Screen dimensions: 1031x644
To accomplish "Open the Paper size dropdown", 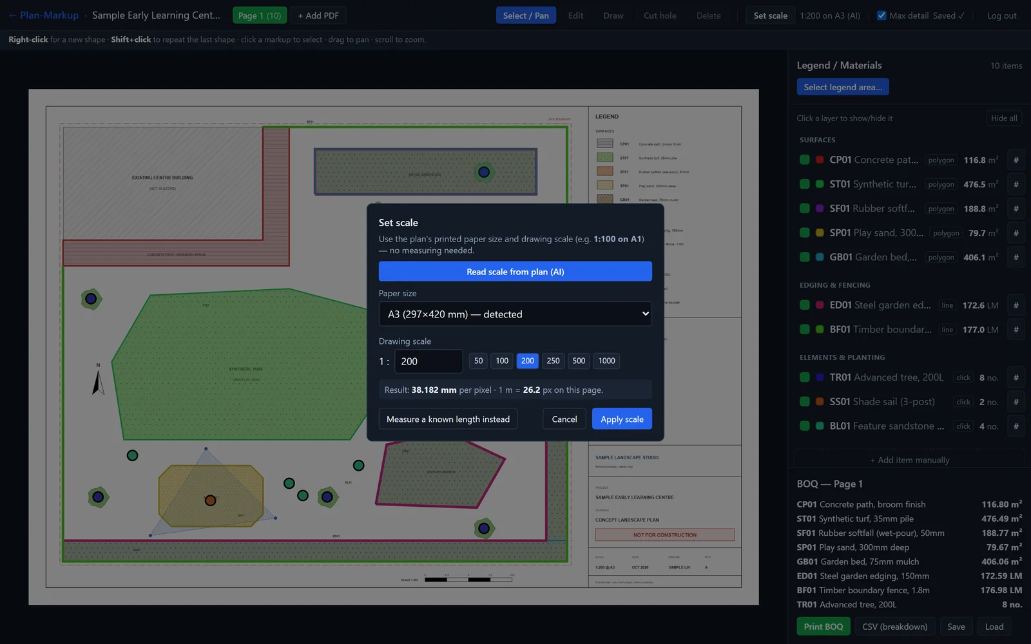I will pos(515,314).
